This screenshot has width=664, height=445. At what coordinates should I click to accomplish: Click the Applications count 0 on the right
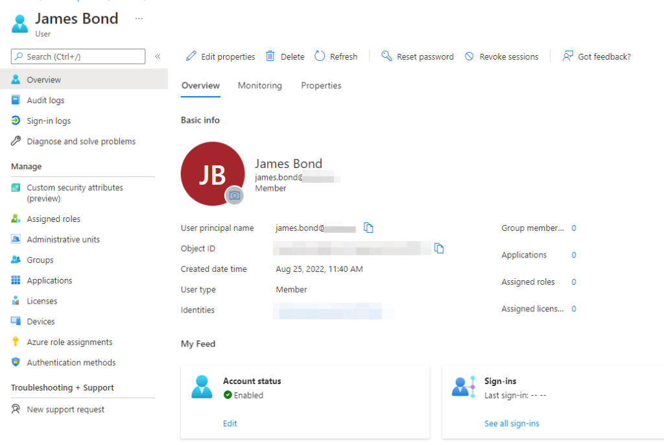[x=574, y=255]
